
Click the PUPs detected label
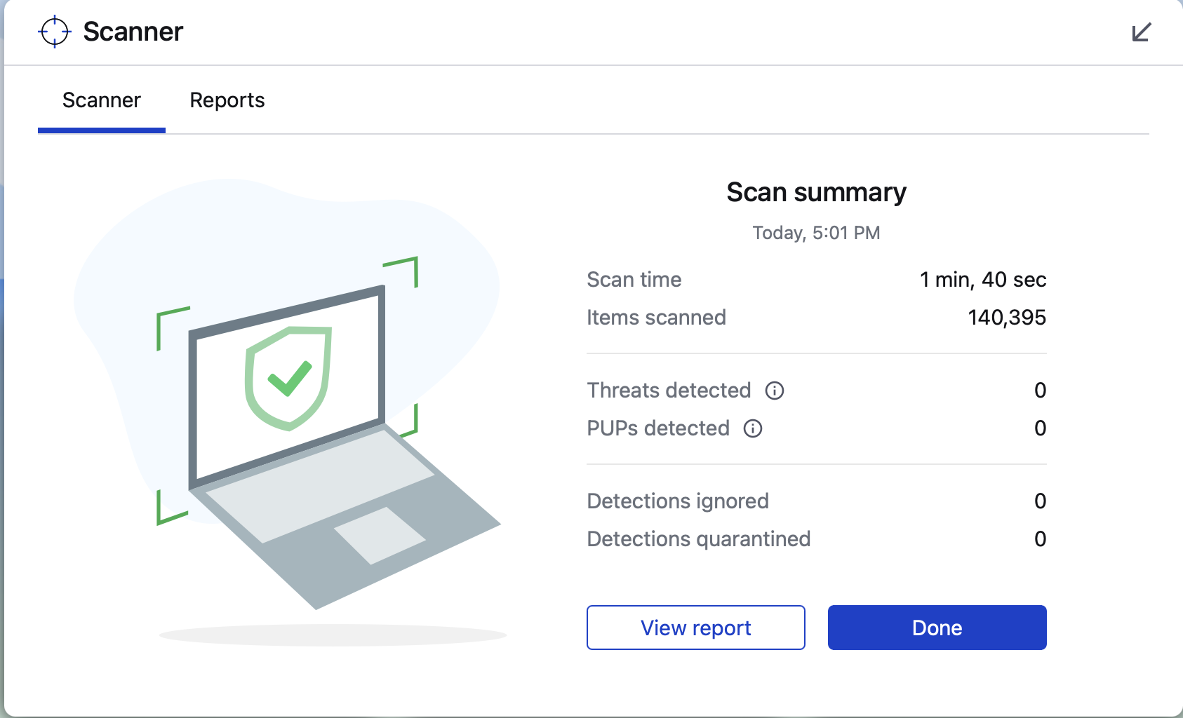[658, 428]
